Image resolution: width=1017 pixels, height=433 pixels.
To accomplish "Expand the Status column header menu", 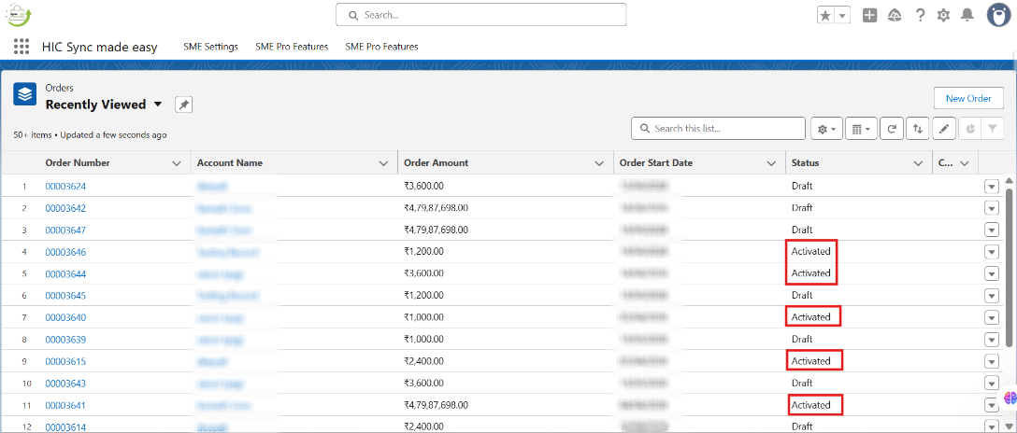I will click(918, 163).
